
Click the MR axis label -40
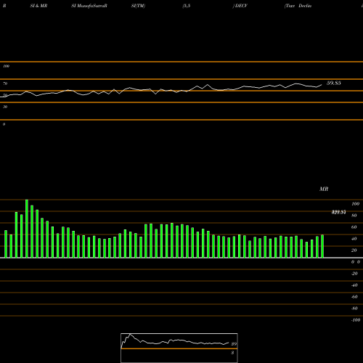coord(354,285)
